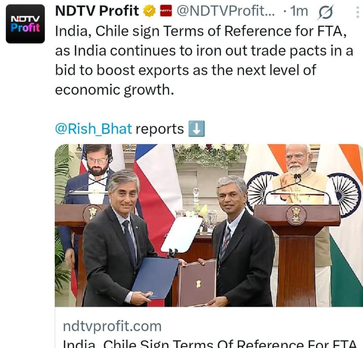Screen dimensions: 363x348
Task: Click the red NDTV affiliation badge
Action: 166,11
